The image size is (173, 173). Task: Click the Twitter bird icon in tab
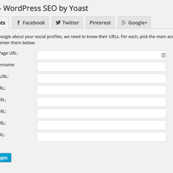coord(58,23)
